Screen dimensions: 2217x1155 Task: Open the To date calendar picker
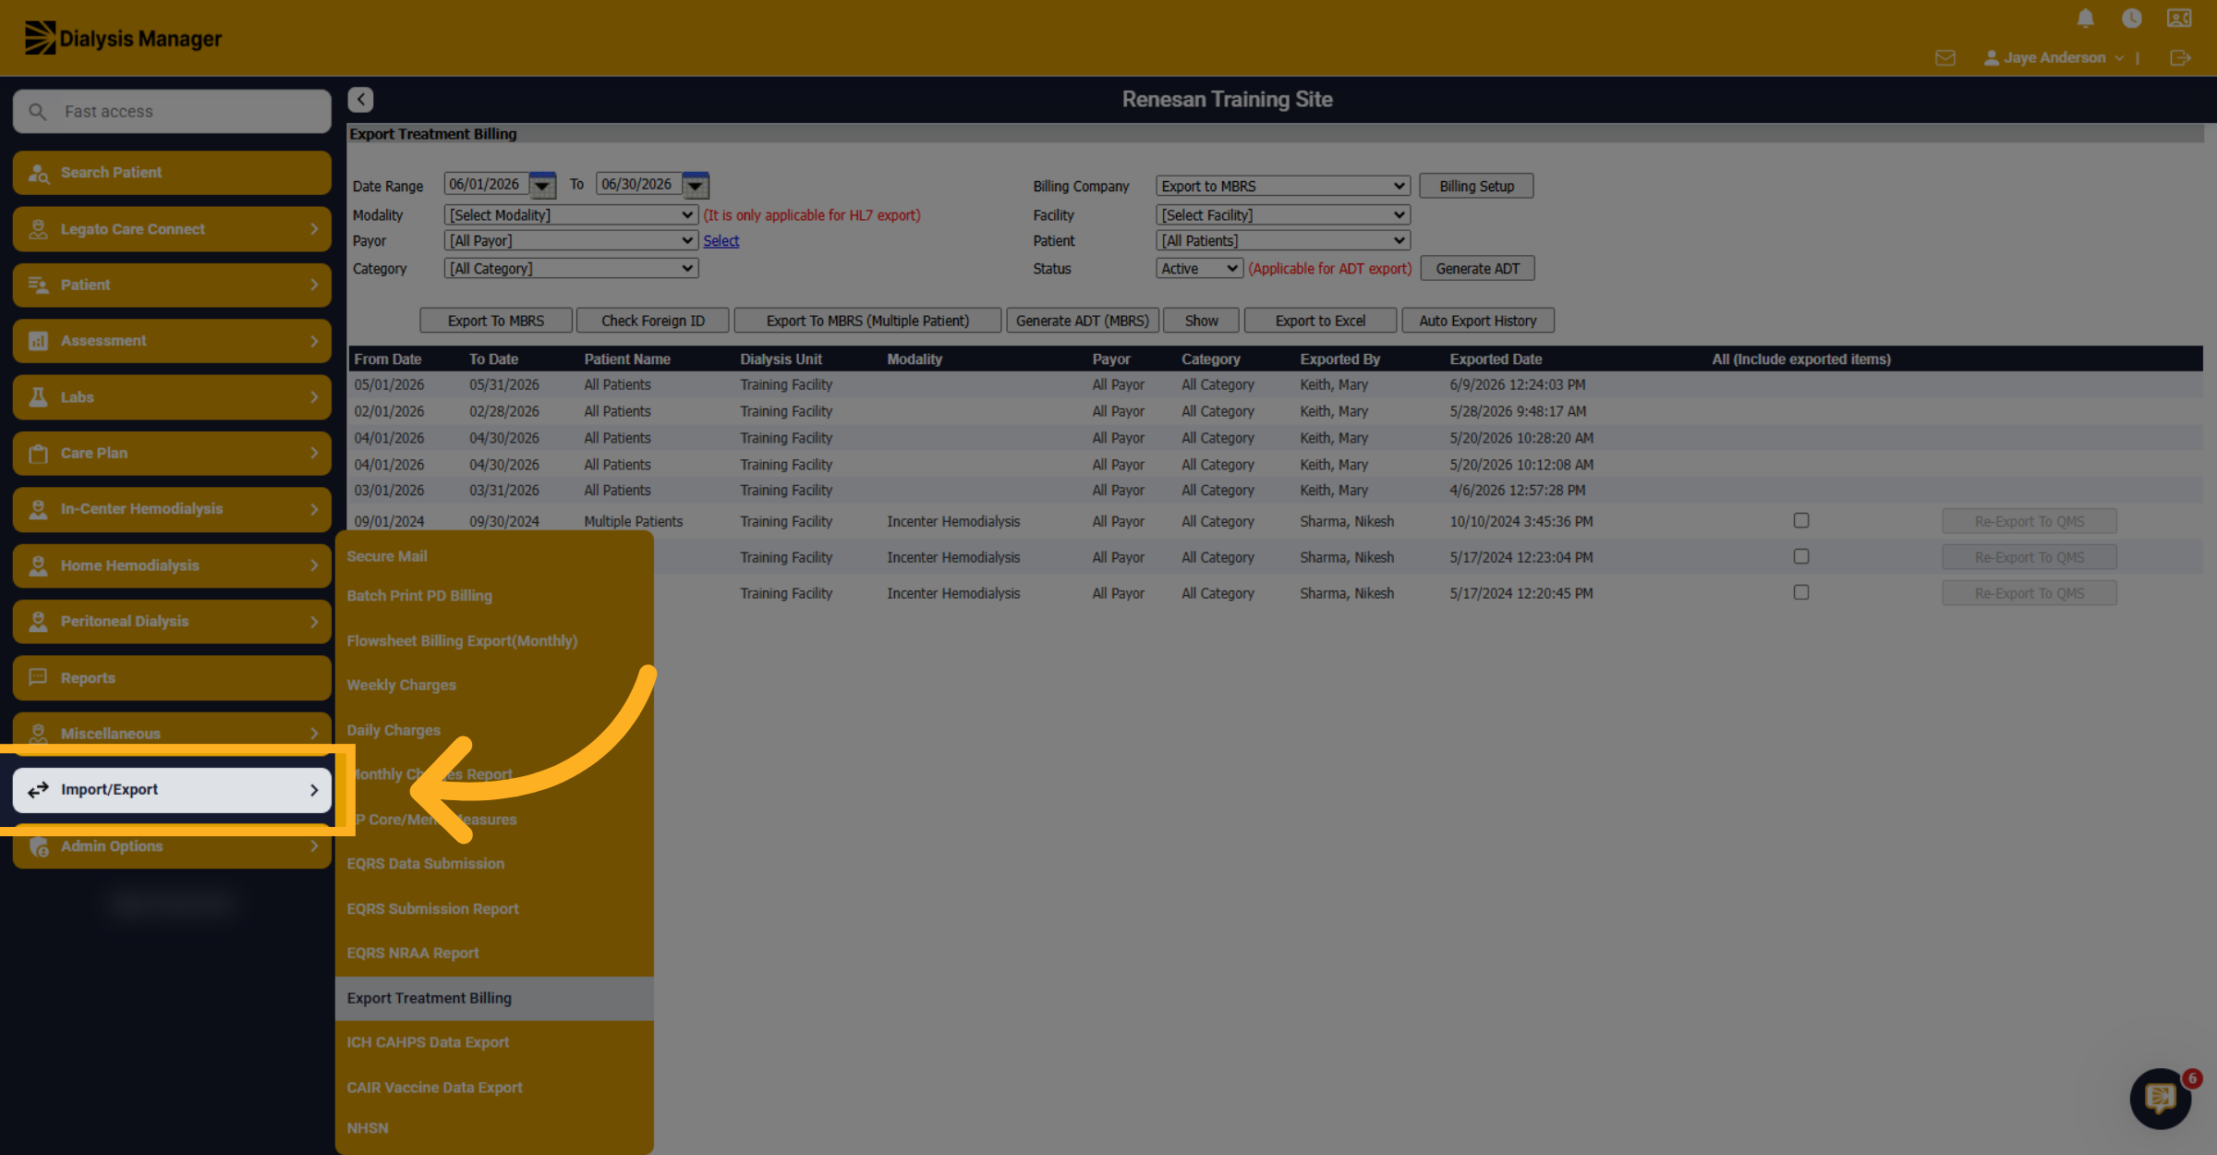tap(695, 186)
